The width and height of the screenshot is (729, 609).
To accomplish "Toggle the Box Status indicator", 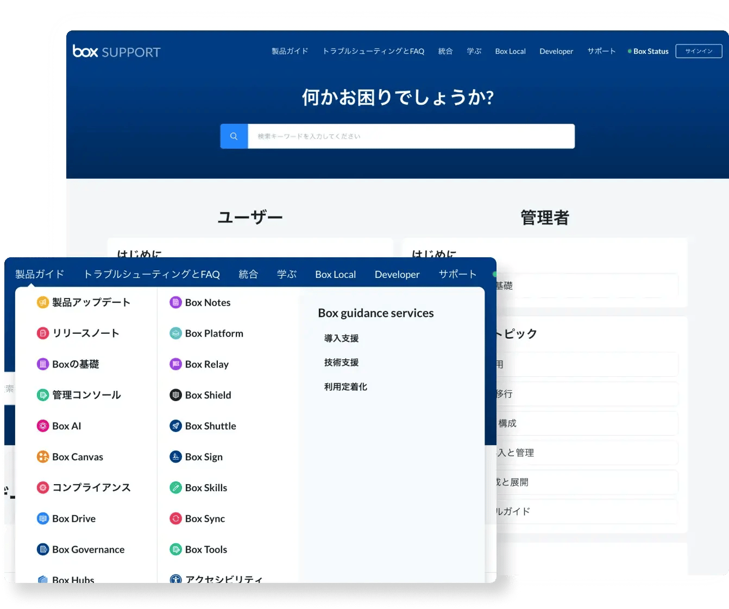I will click(648, 51).
